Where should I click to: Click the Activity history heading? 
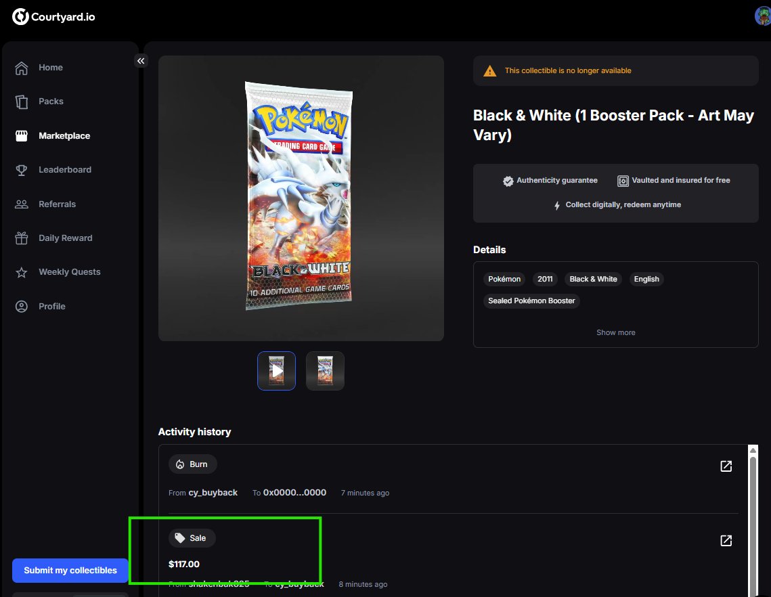[194, 432]
